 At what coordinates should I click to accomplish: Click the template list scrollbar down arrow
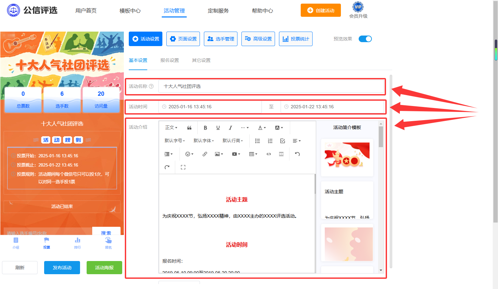(381, 270)
